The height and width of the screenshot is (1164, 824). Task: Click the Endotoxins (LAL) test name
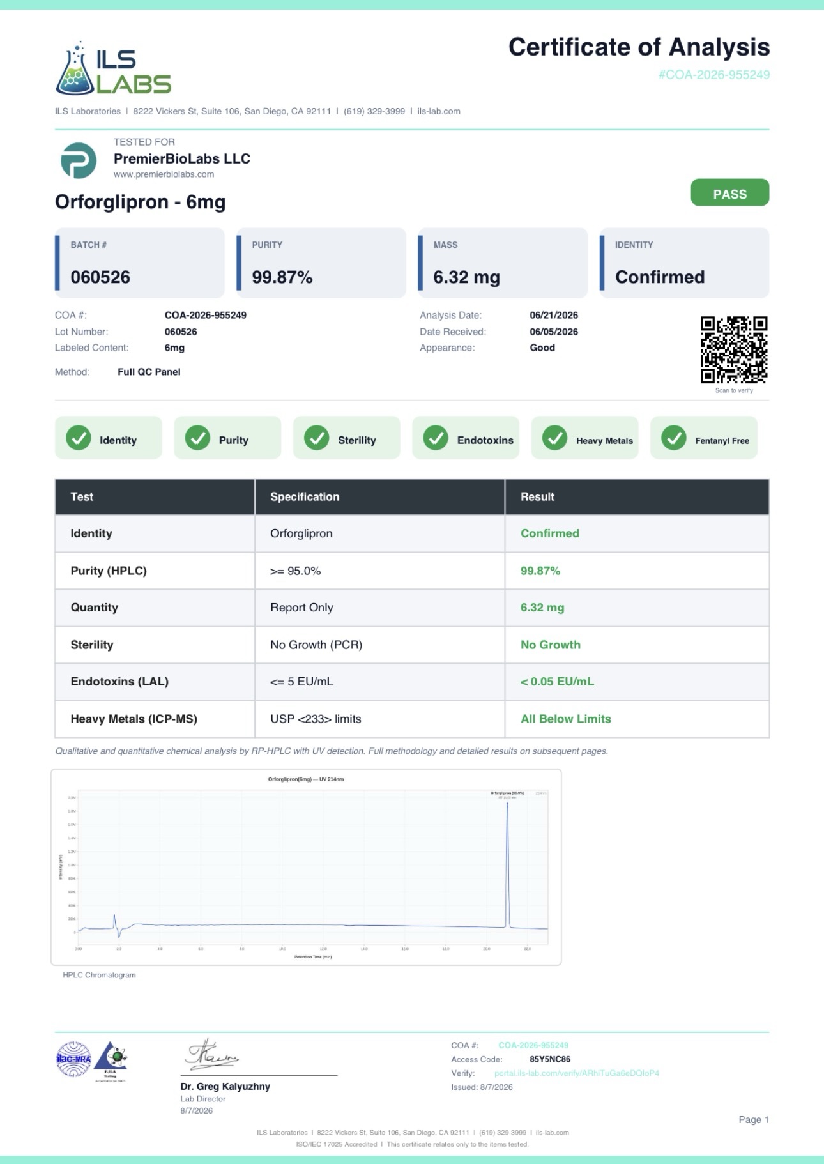pos(119,682)
